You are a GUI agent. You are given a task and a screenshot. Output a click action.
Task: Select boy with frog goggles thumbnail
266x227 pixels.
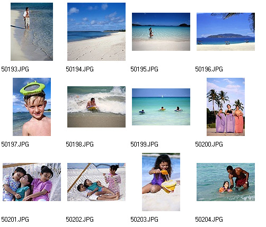click(32, 107)
